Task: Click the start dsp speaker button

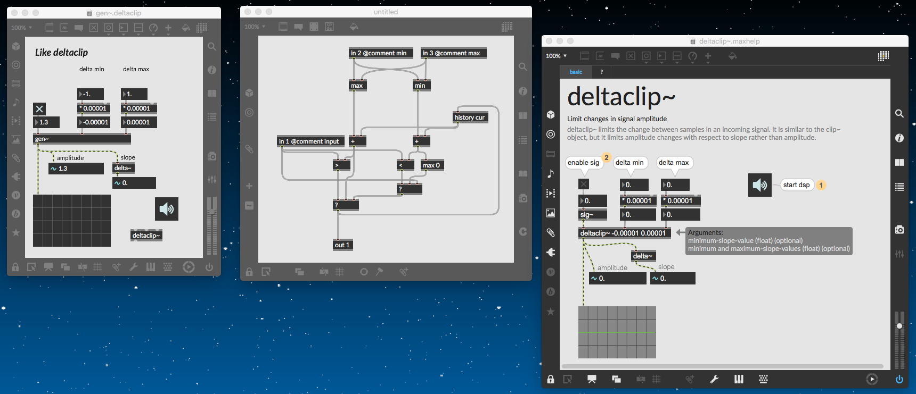Action: coord(759,185)
